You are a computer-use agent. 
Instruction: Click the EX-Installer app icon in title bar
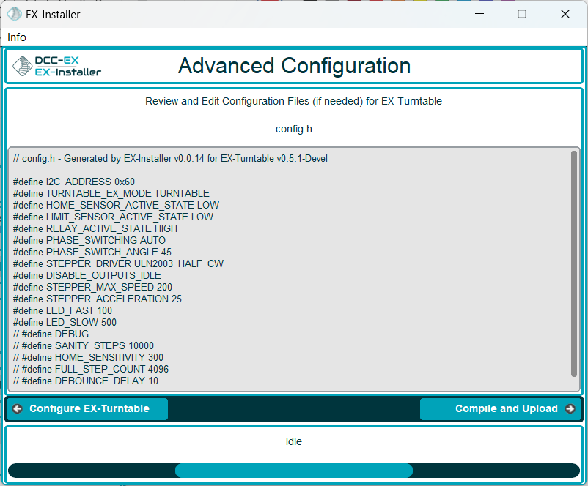click(x=14, y=14)
